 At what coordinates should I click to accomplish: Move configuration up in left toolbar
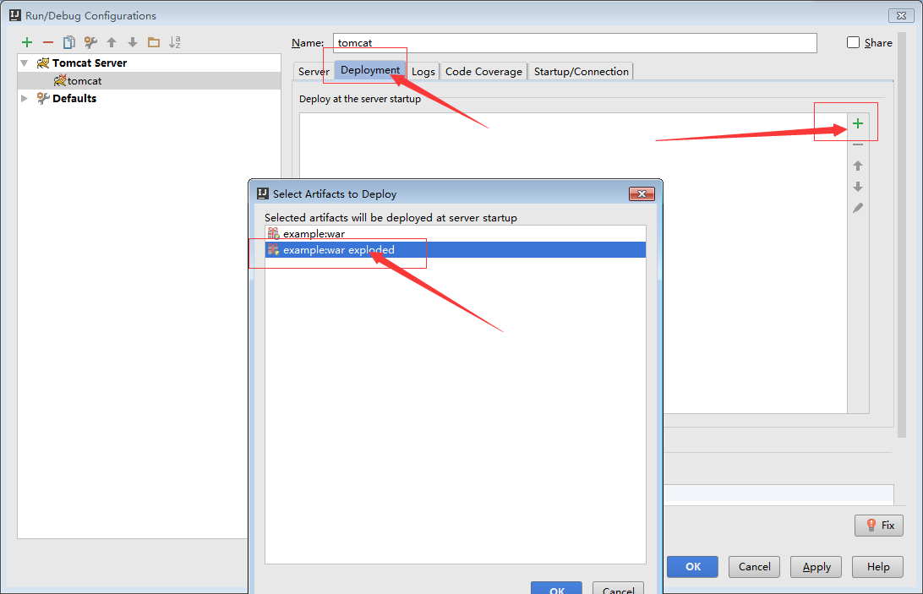[x=112, y=42]
